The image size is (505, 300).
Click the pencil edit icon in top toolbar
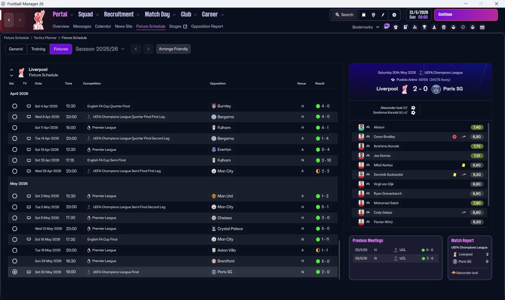click(x=383, y=15)
